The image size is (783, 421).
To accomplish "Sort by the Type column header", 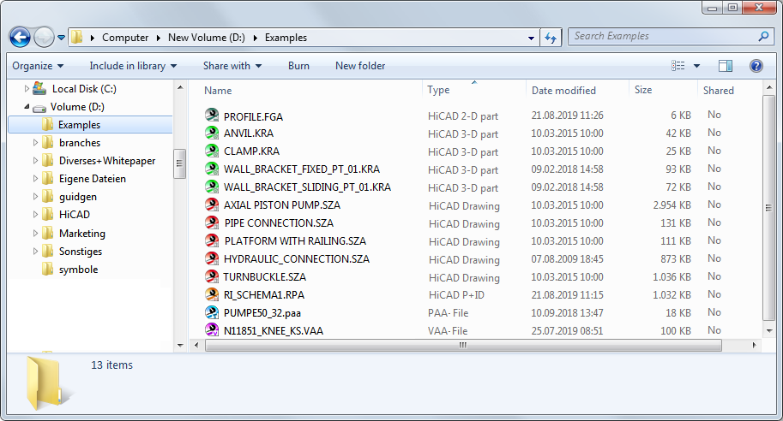I will (438, 90).
